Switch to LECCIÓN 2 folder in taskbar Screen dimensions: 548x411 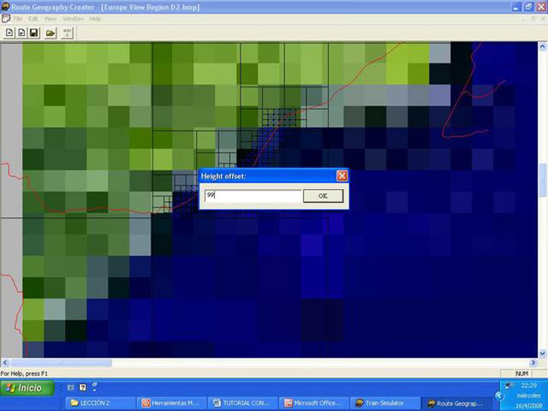[x=100, y=403]
